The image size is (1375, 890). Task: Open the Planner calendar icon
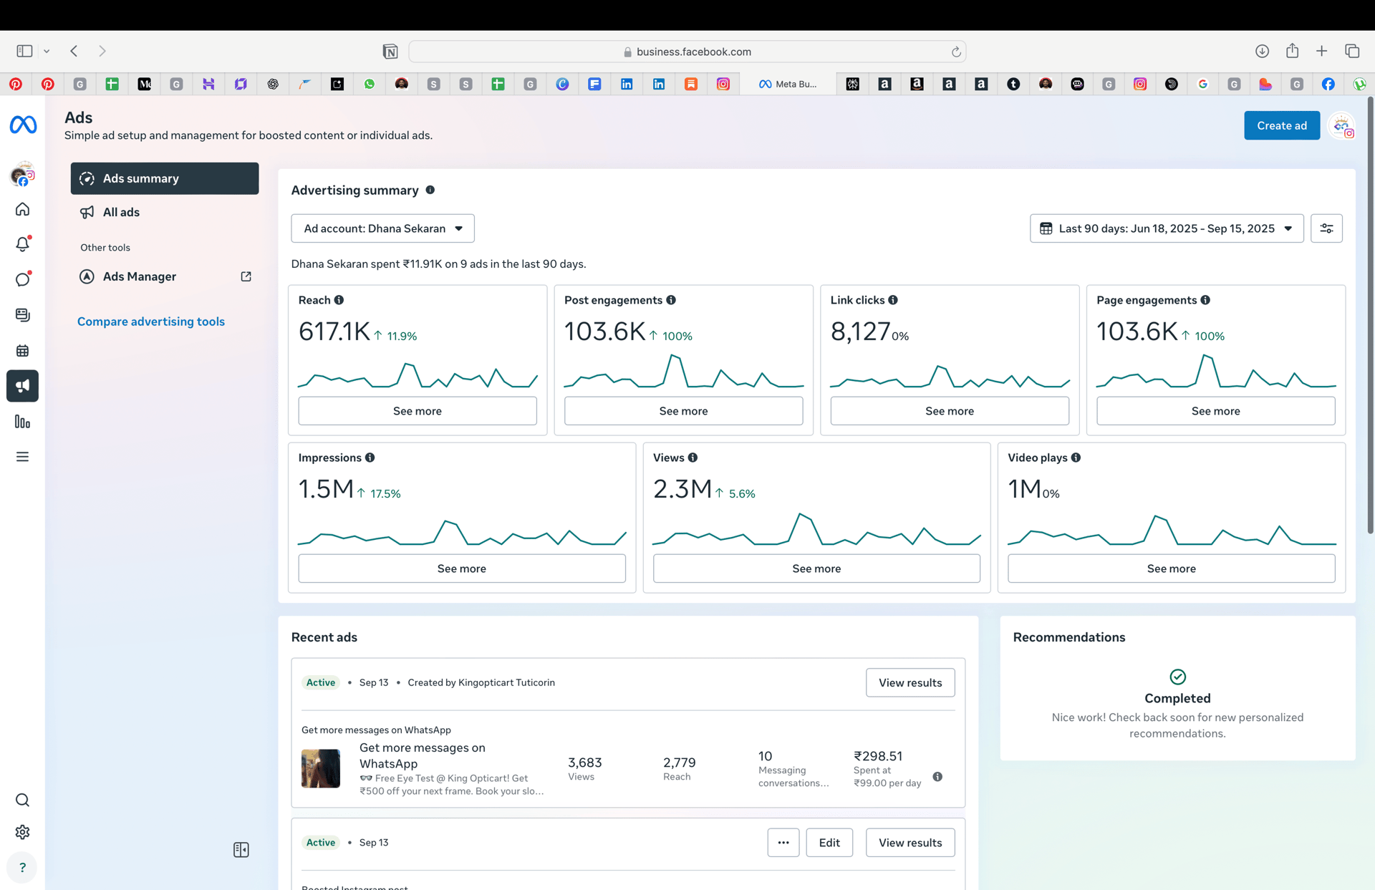(22, 350)
